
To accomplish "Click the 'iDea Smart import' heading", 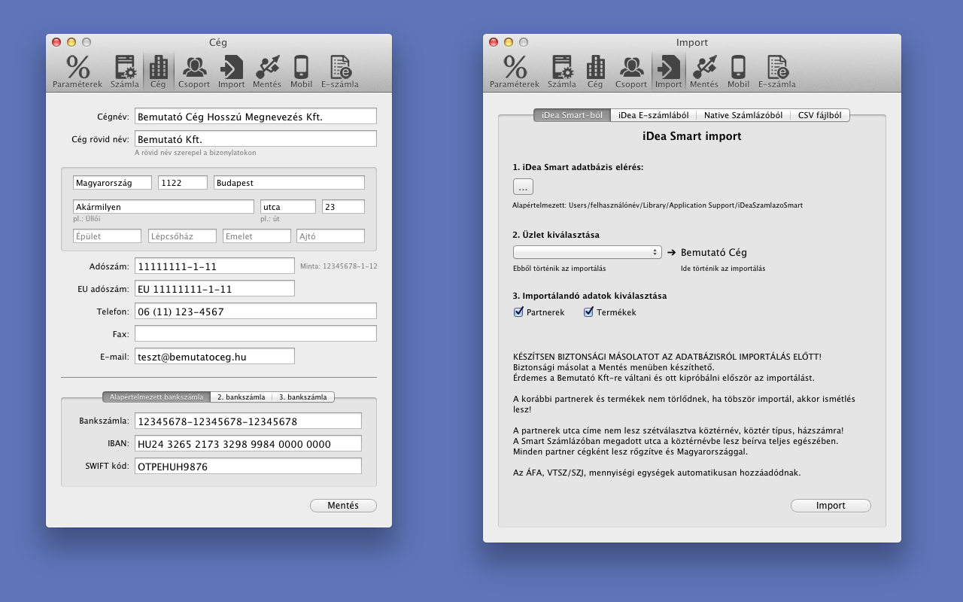I will (692, 136).
